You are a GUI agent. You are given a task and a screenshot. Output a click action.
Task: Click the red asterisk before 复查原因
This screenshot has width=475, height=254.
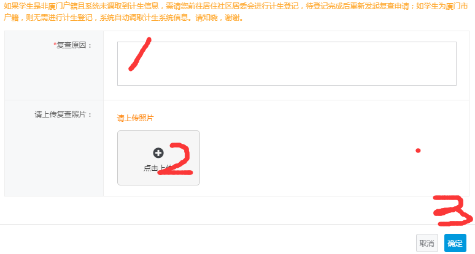55,45
